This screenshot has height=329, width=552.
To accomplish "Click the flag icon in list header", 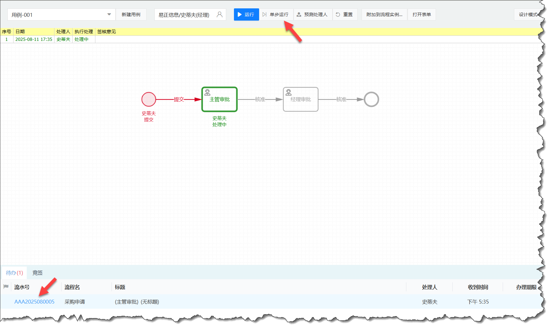I will point(6,287).
